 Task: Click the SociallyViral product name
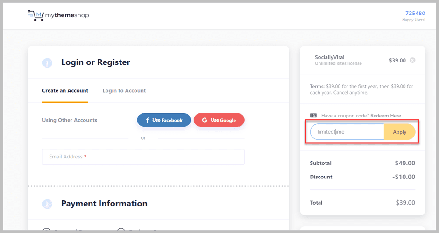(x=330, y=57)
